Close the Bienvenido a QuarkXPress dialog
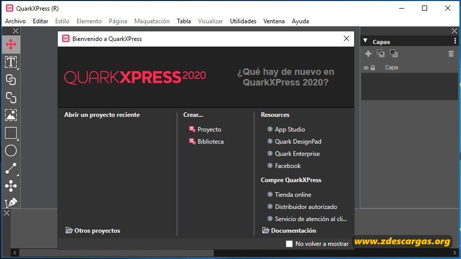 click(347, 38)
